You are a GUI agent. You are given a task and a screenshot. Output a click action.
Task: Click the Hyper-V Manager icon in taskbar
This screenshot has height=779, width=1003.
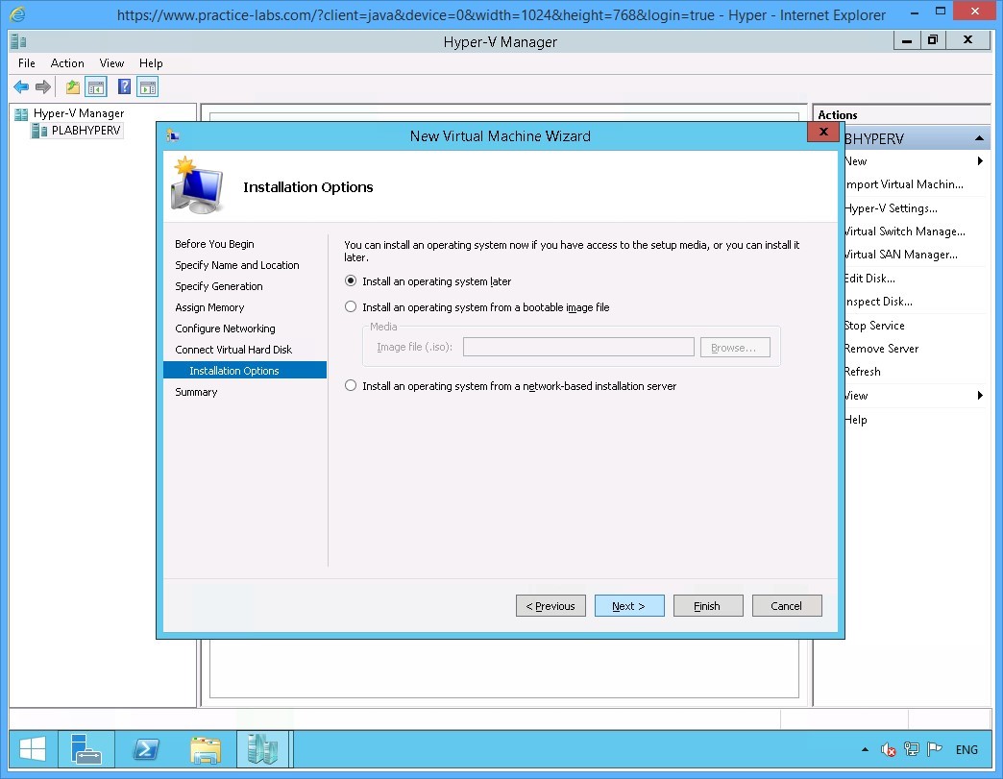point(263,749)
